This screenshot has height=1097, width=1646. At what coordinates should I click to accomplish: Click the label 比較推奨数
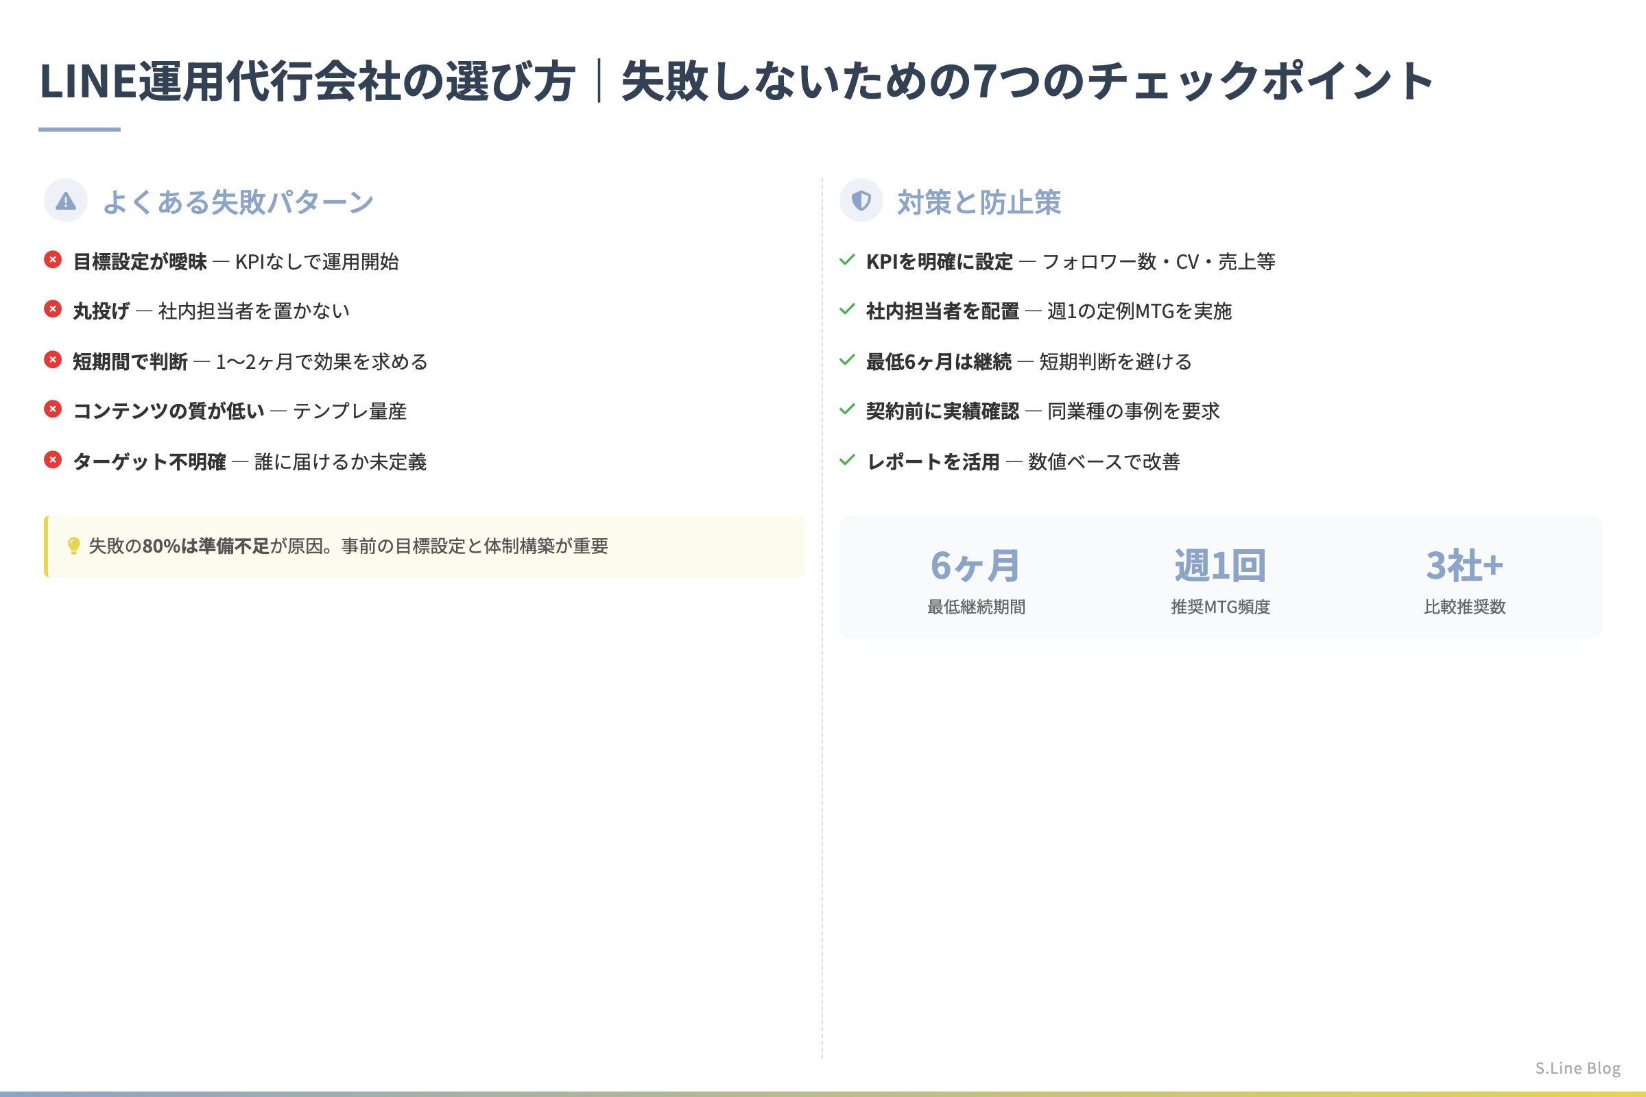coord(1465,607)
